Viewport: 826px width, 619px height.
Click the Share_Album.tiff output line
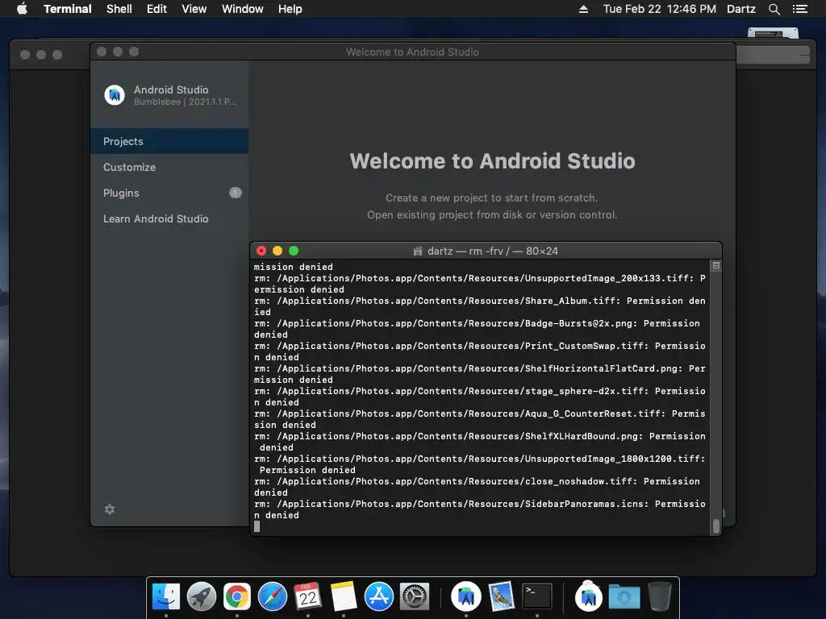479,306
